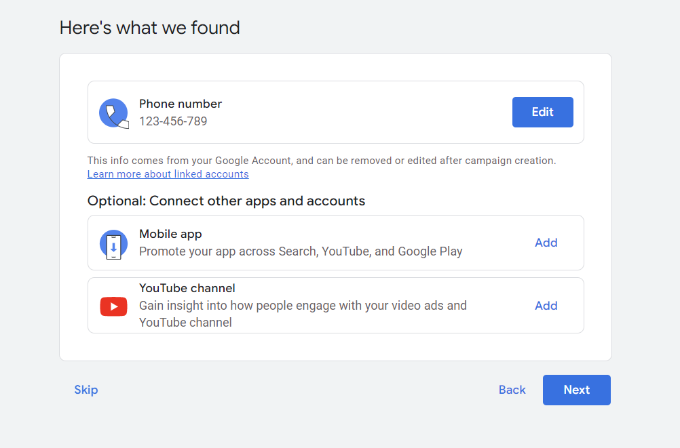The width and height of the screenshot is (680, 448).
Task: Click the YouTube channel title text
Action: coord(187,288)
